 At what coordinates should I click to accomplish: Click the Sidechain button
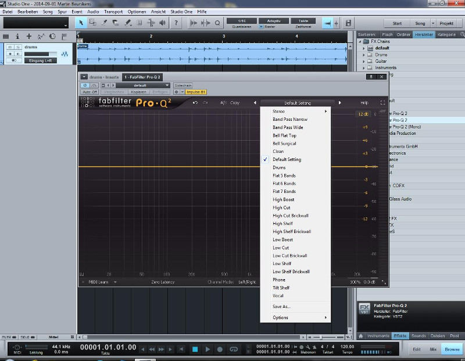pos(183,85)
